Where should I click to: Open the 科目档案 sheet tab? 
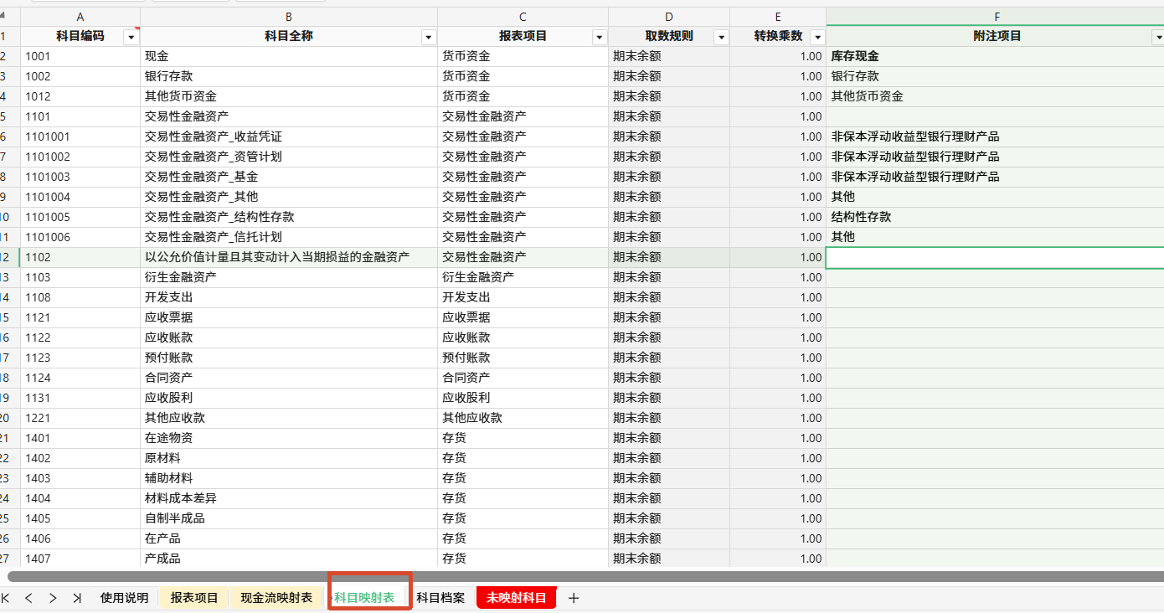[440, 598]
